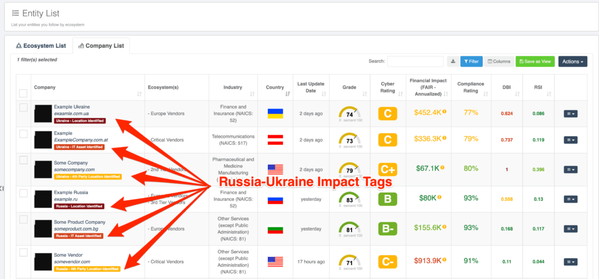
Task: Click the C cyber rating badge for Example Ukraine
Action: [x=388, y=114]
